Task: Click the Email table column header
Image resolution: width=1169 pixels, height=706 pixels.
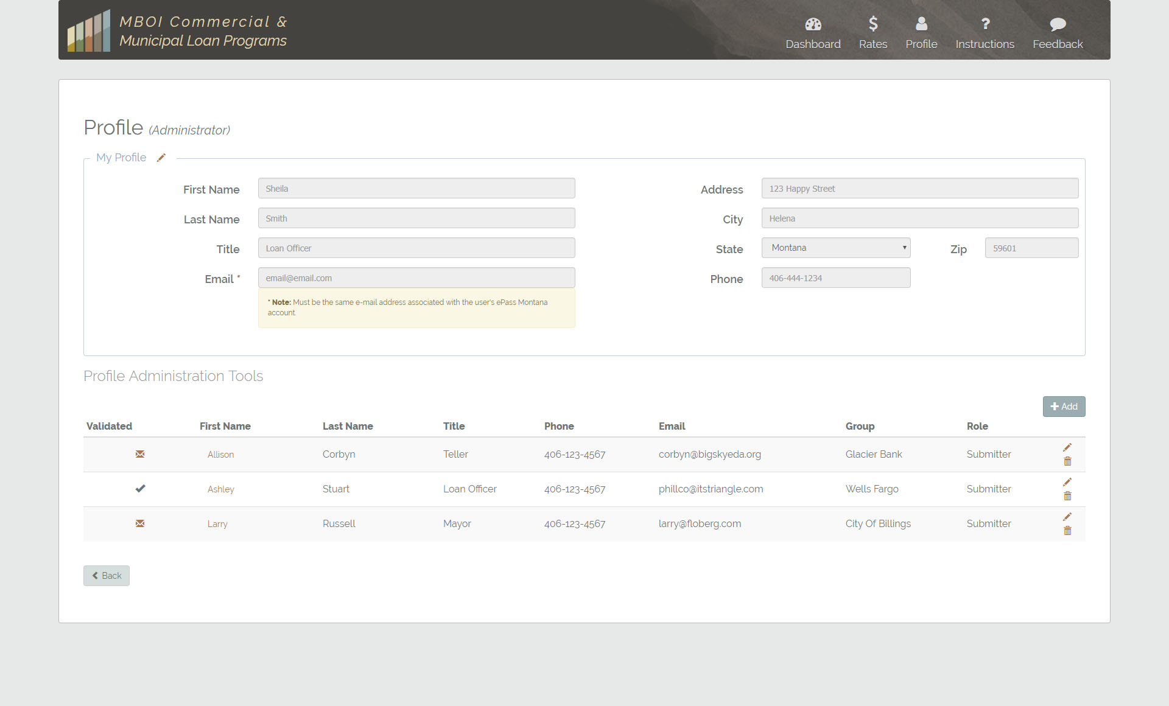Action: click(672, 426)
